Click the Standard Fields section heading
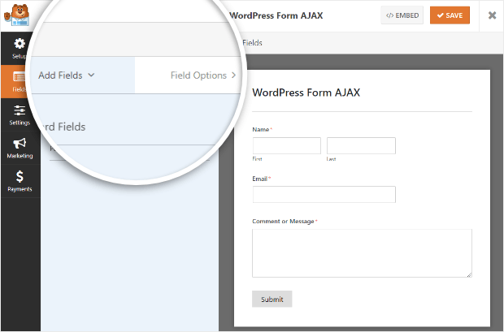This screenshot has width=504, height=332. pos(65,127)
